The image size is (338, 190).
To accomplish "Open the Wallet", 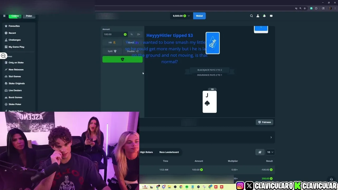I will pos(199,16).
